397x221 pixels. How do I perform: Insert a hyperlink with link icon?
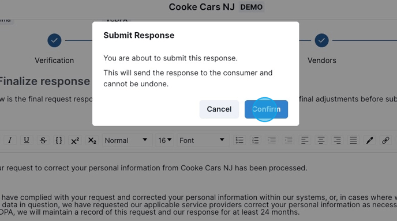coord(385,140)
